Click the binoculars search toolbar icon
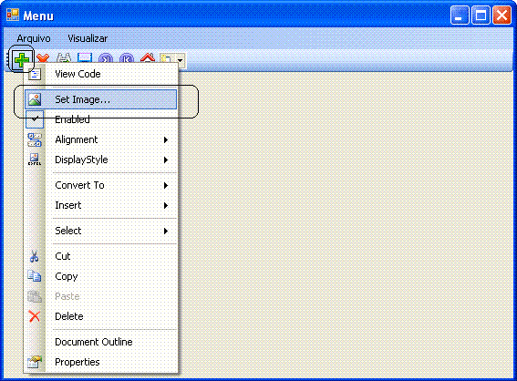This screenshot has width=517, height=381. pos(64,58)
